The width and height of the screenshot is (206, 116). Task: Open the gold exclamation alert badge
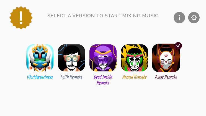(21, 18)
